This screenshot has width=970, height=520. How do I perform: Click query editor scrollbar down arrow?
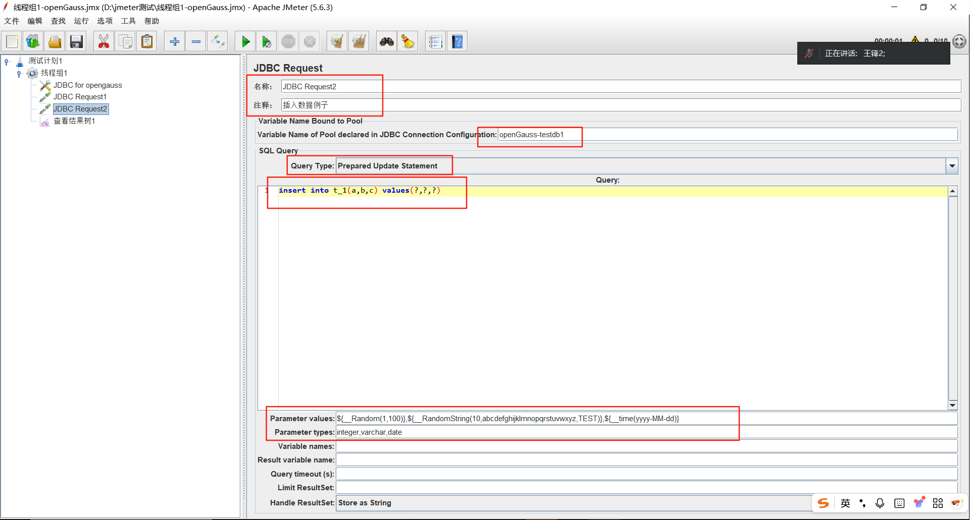[x=953, y=405]
